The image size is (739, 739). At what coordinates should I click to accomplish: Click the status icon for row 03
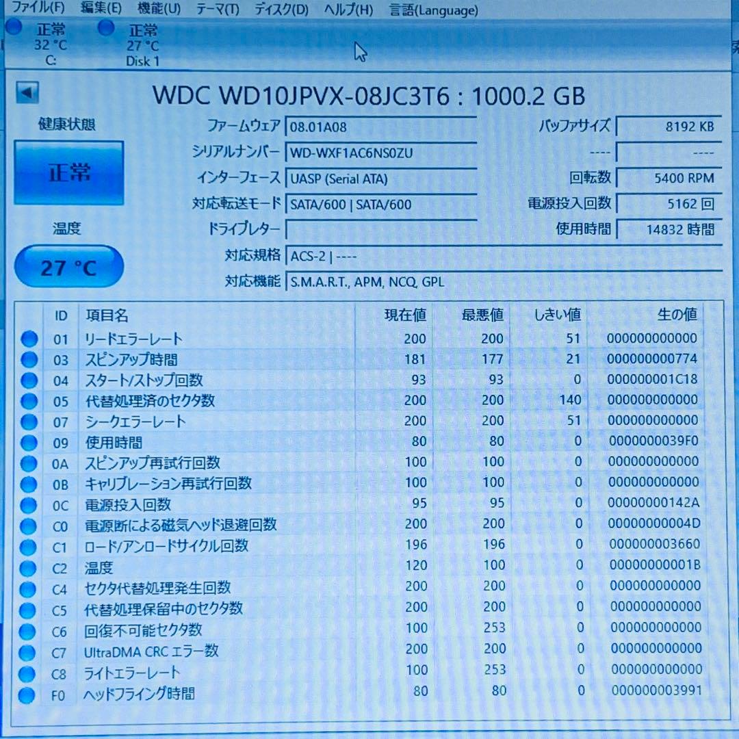(29, 360)
